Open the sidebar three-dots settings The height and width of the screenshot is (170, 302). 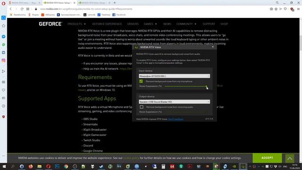click(3, 156)
